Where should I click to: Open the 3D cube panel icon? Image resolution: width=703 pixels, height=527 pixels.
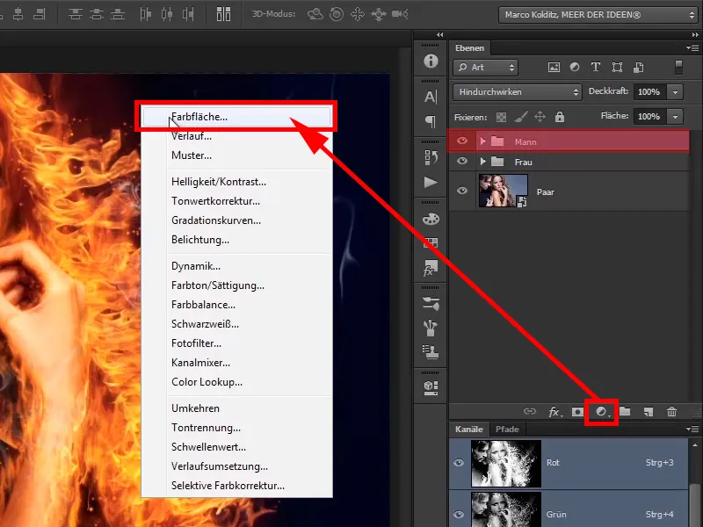point(431,387)
